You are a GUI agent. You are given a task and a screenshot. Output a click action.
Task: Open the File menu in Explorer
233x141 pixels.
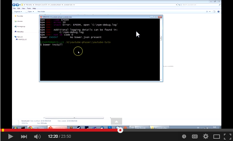tap(14, 8)
